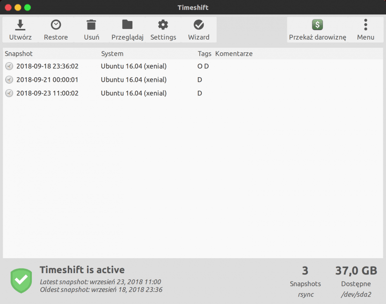This screenshot has height=304, width=386.
Task: Click the green shield status icon
Action: [21, 281]
